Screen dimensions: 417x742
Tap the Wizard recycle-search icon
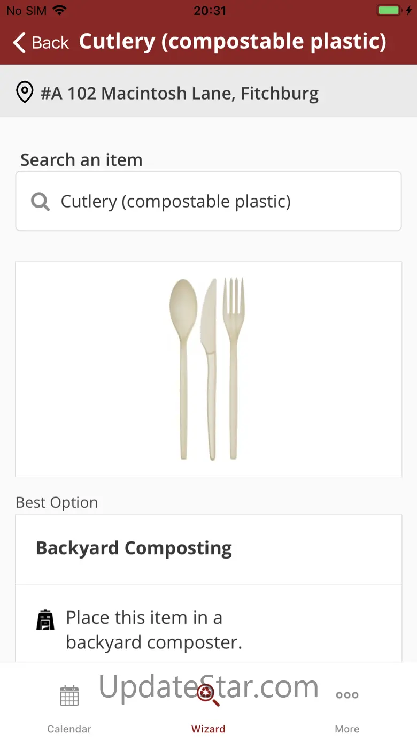coord(208,695)
